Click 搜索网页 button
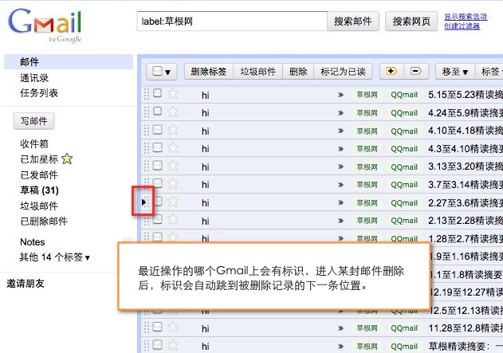Image resolution: width=503 pixels, height=353 pixels. click(x=411, y=22)
